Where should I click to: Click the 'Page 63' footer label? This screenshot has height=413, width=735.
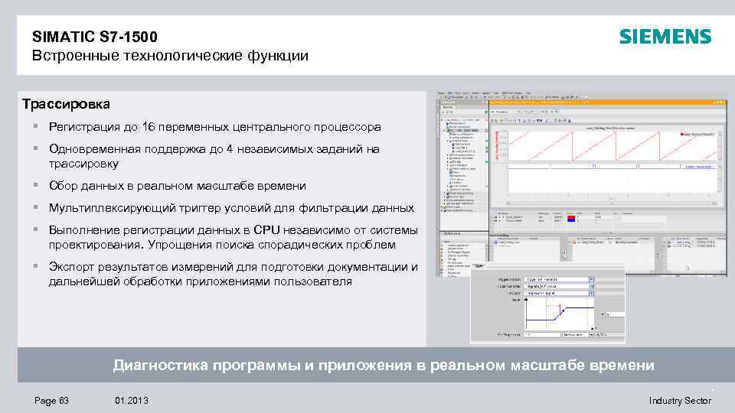[x=51, y=401]
